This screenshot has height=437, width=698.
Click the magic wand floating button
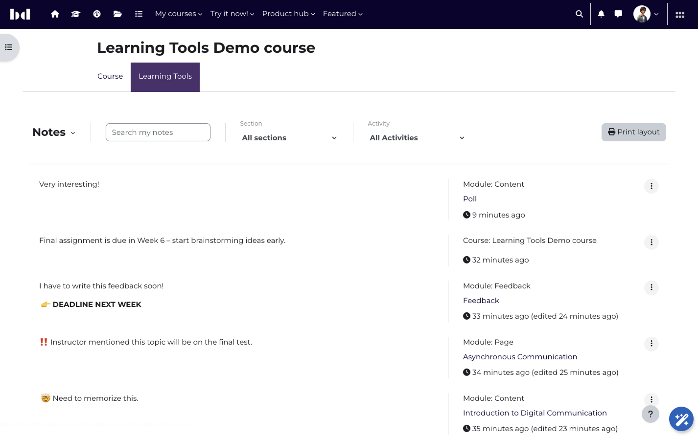(681, 419)
